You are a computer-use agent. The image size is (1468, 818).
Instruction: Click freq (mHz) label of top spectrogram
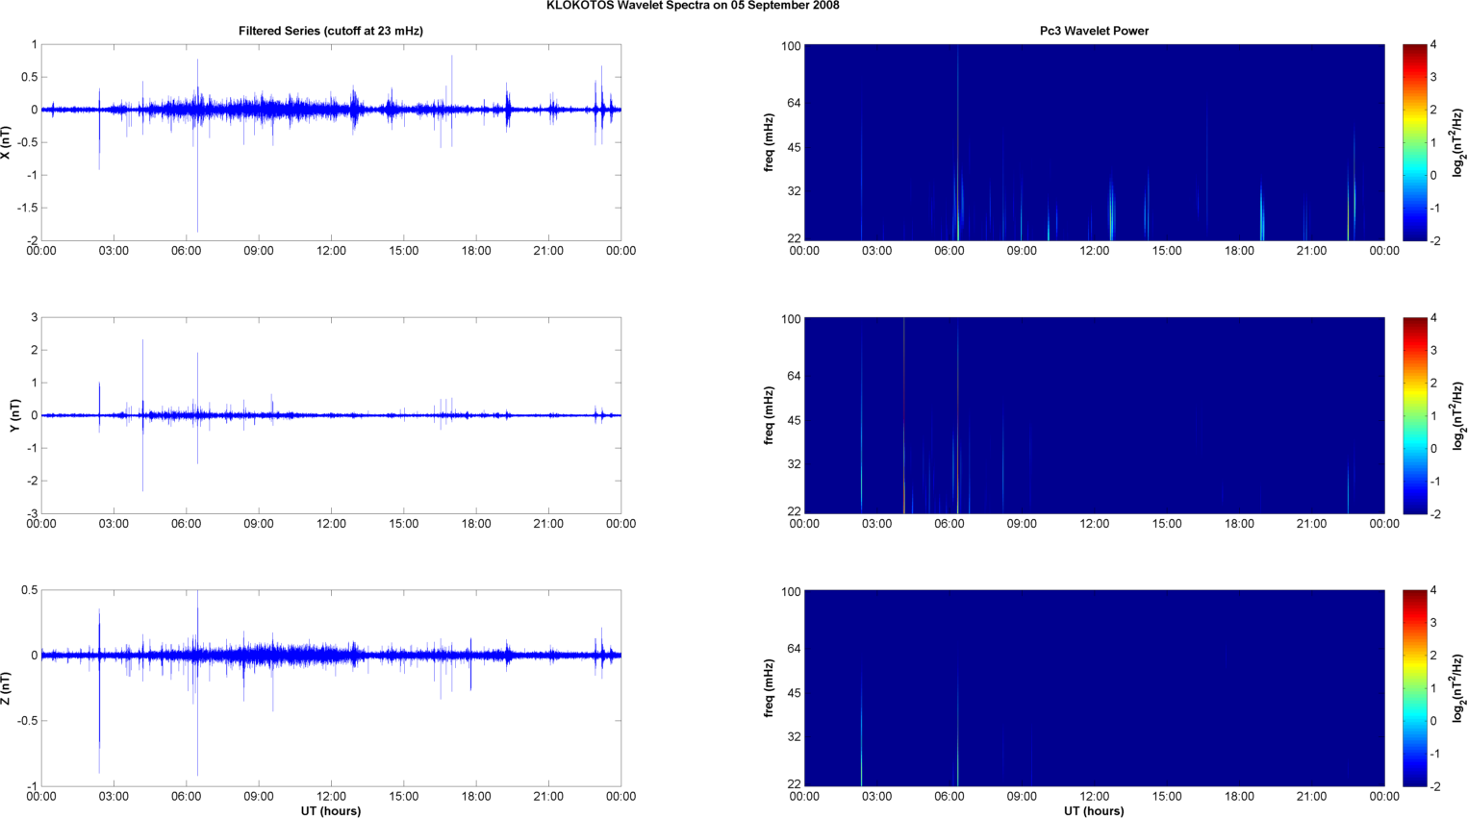[x=769, y=142]
